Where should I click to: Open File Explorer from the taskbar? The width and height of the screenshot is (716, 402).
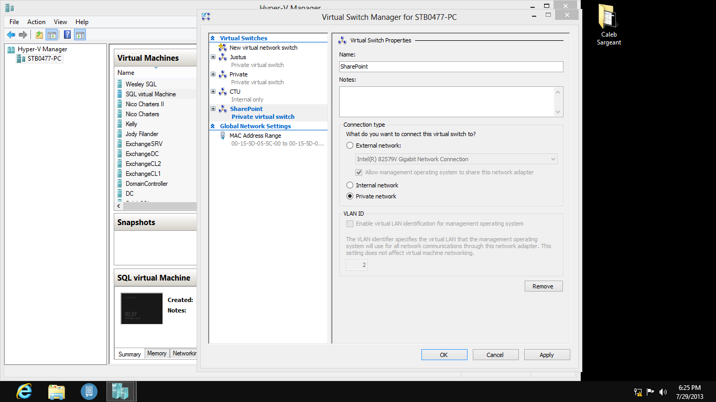pyautogui.click(x=57, y=391)
